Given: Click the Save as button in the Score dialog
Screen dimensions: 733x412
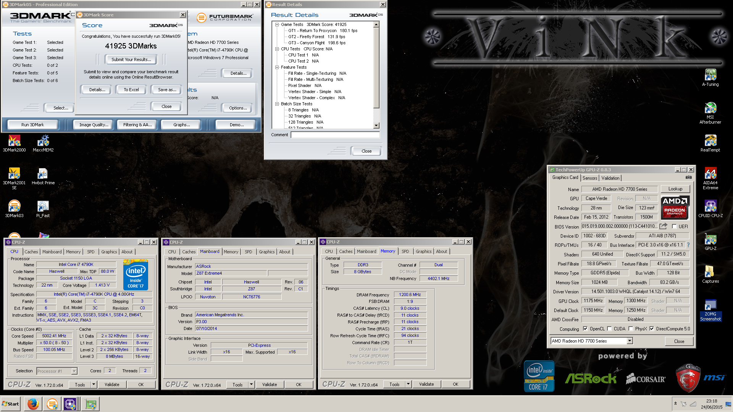Looking at the screenshot, I should 167,90.
